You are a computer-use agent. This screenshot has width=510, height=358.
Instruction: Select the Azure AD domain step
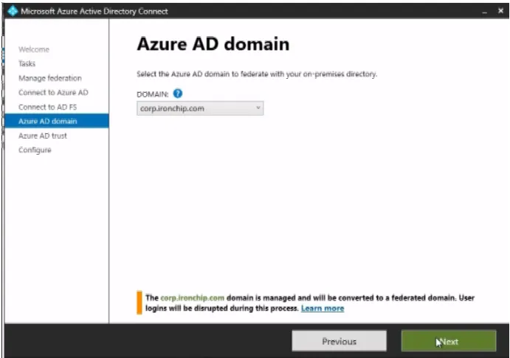[x=57, y=121]
